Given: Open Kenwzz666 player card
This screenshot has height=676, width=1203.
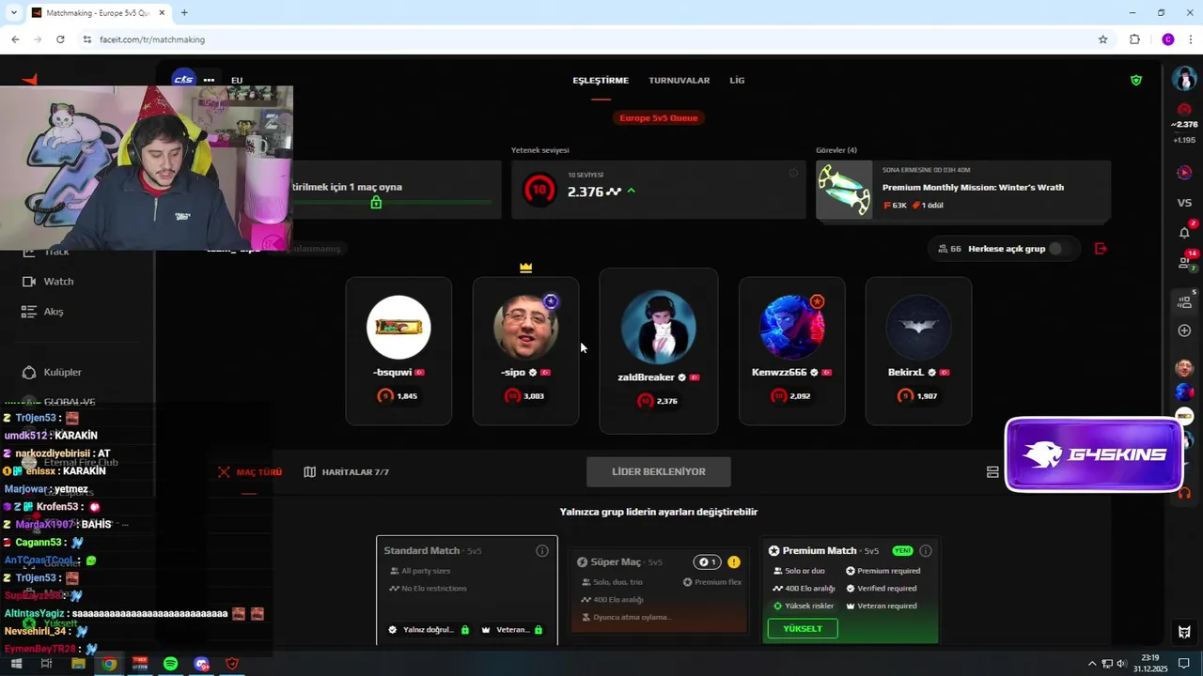Looking at the screenshot, I should [x=791, y=351].
